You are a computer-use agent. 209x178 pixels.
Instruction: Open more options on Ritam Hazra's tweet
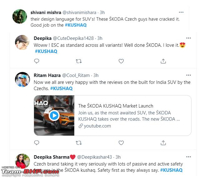coord(188,75)
